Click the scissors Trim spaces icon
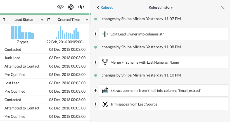 click(105, 104)
